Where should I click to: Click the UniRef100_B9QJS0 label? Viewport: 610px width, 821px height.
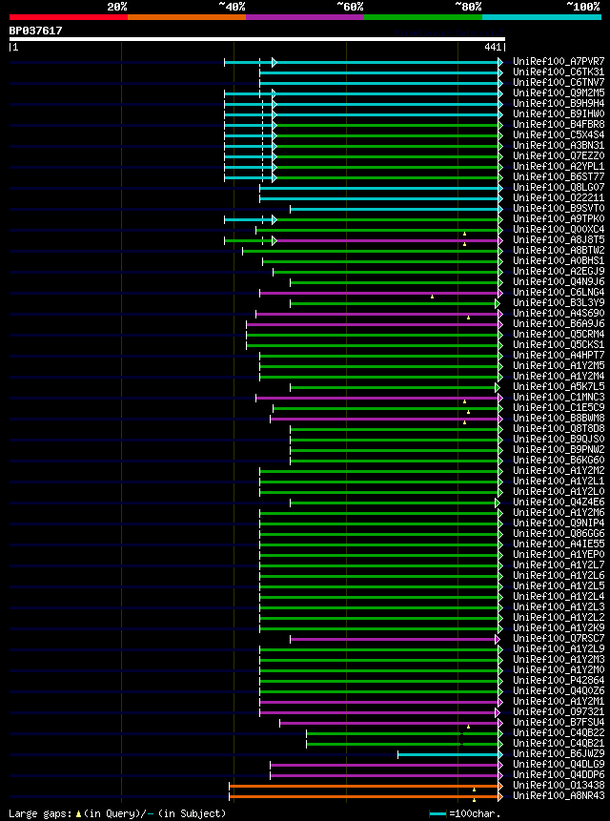click(x=559, y=439)
